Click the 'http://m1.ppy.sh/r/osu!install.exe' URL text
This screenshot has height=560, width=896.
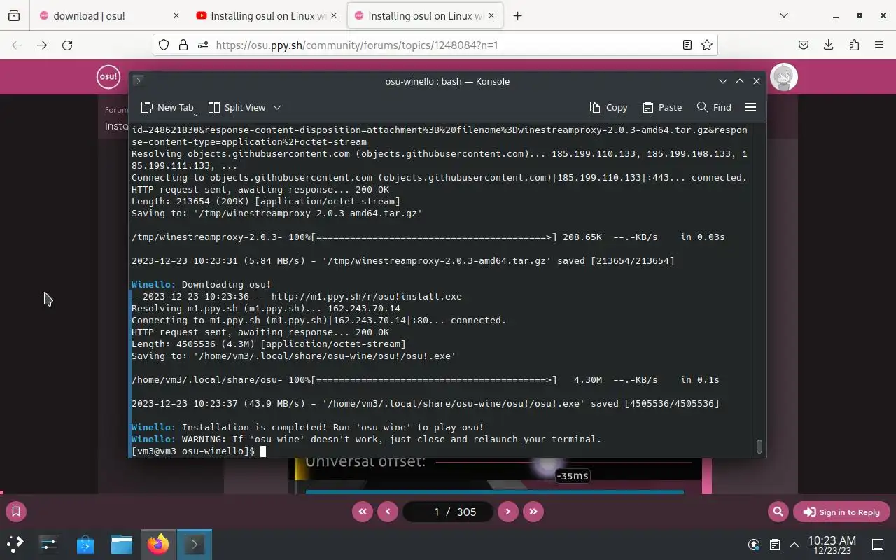coord(367,297)
